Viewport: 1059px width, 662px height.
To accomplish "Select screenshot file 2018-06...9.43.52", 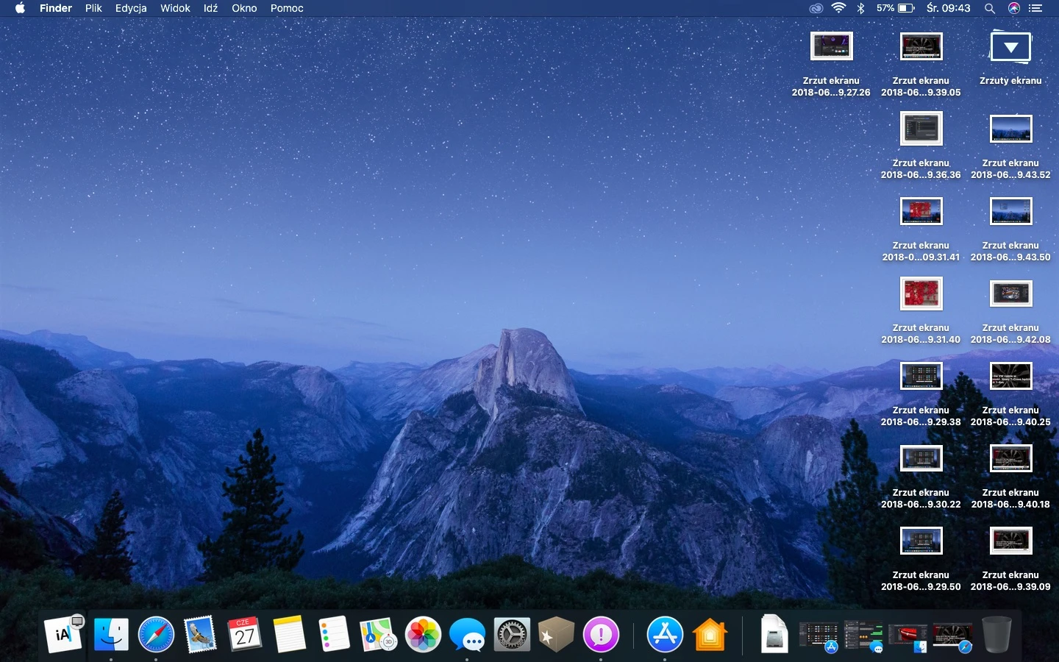I will pos(1010,146).
